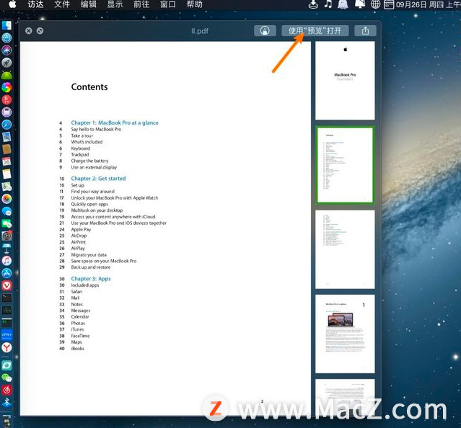Open iTunes music note icon in dock
Viewport: 461px width, 428px height.
tap(6, 261)
